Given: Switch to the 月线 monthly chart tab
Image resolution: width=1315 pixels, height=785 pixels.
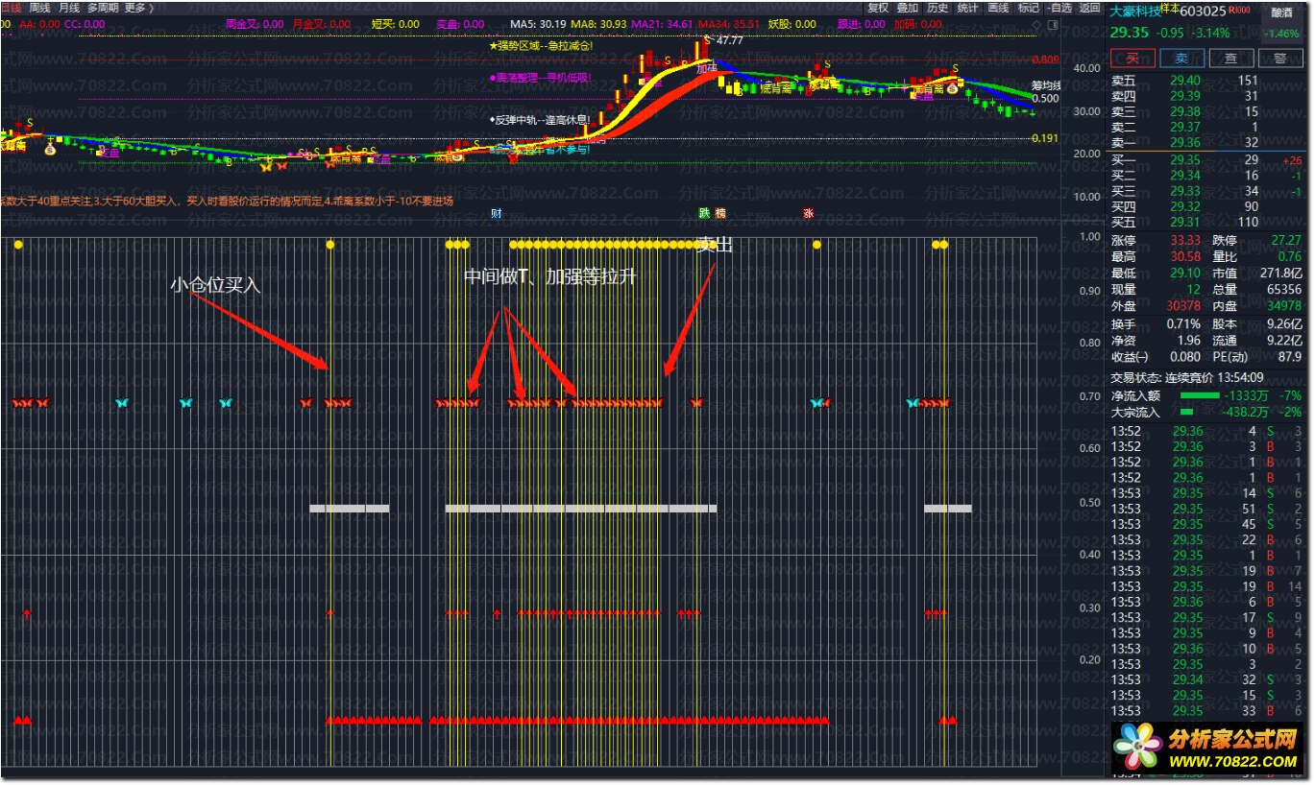Looking at the screenshot, I should (x=69, y=8).
